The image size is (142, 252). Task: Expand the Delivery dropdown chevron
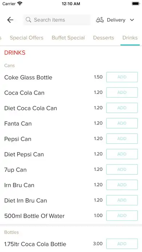[132, 20]
